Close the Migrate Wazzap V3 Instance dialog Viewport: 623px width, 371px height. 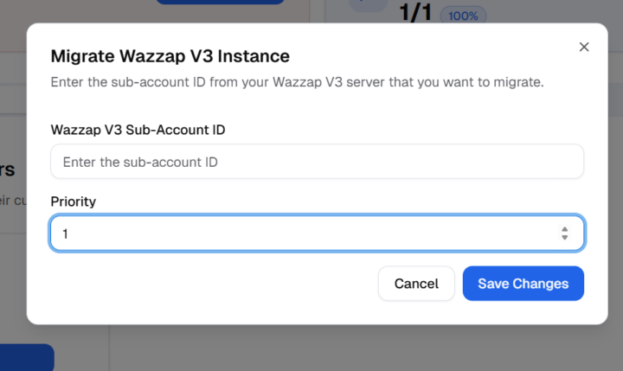tap(584, 47)
